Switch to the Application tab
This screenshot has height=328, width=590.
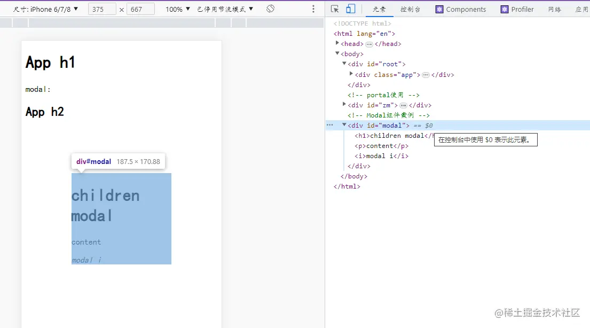[x=581, y=10]
